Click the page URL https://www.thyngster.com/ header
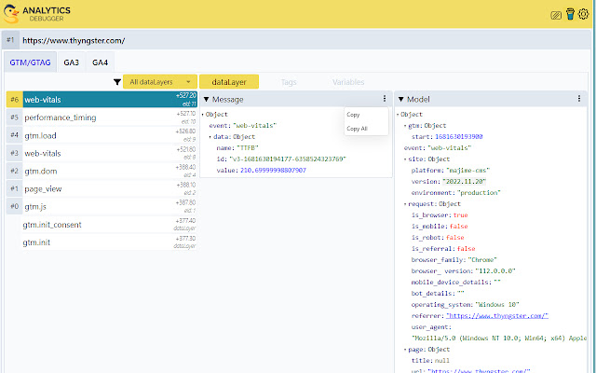Viewport: 596px width, 373px height. coord(74,40)
